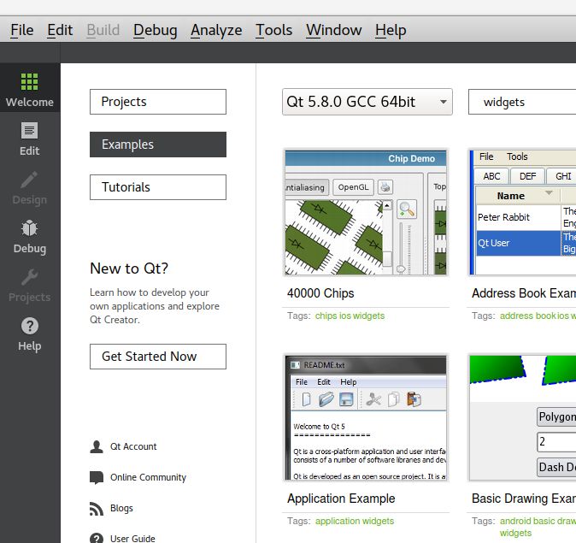
Task: Click the chips tag under 40000 Chips
Action: pyautogui.click(x=326, y=316)
